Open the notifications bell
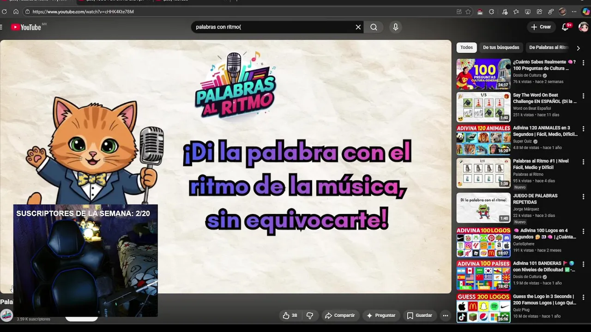The height and width of the screenshot is (332, 591). (x=565, y=27)
